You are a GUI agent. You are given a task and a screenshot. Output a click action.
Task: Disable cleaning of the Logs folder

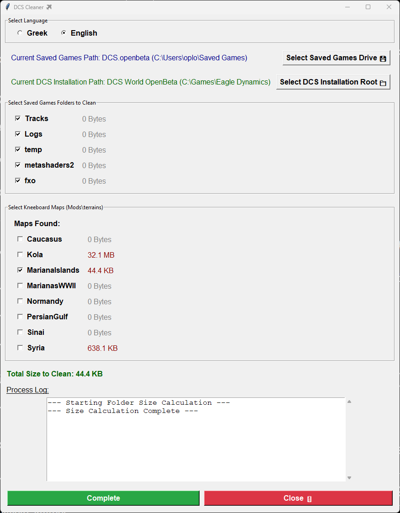pos(18,134)
